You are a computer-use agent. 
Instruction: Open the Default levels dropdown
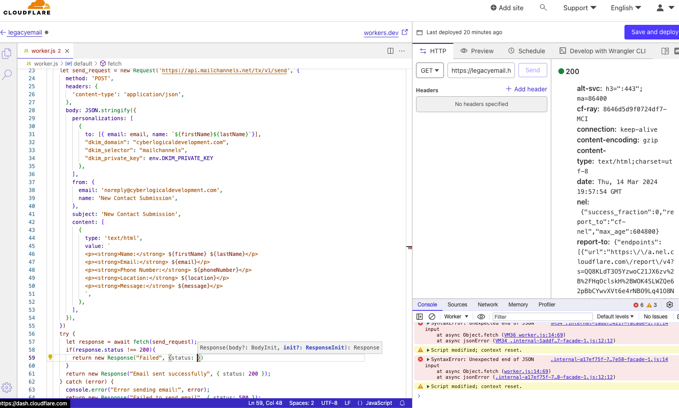615,316
